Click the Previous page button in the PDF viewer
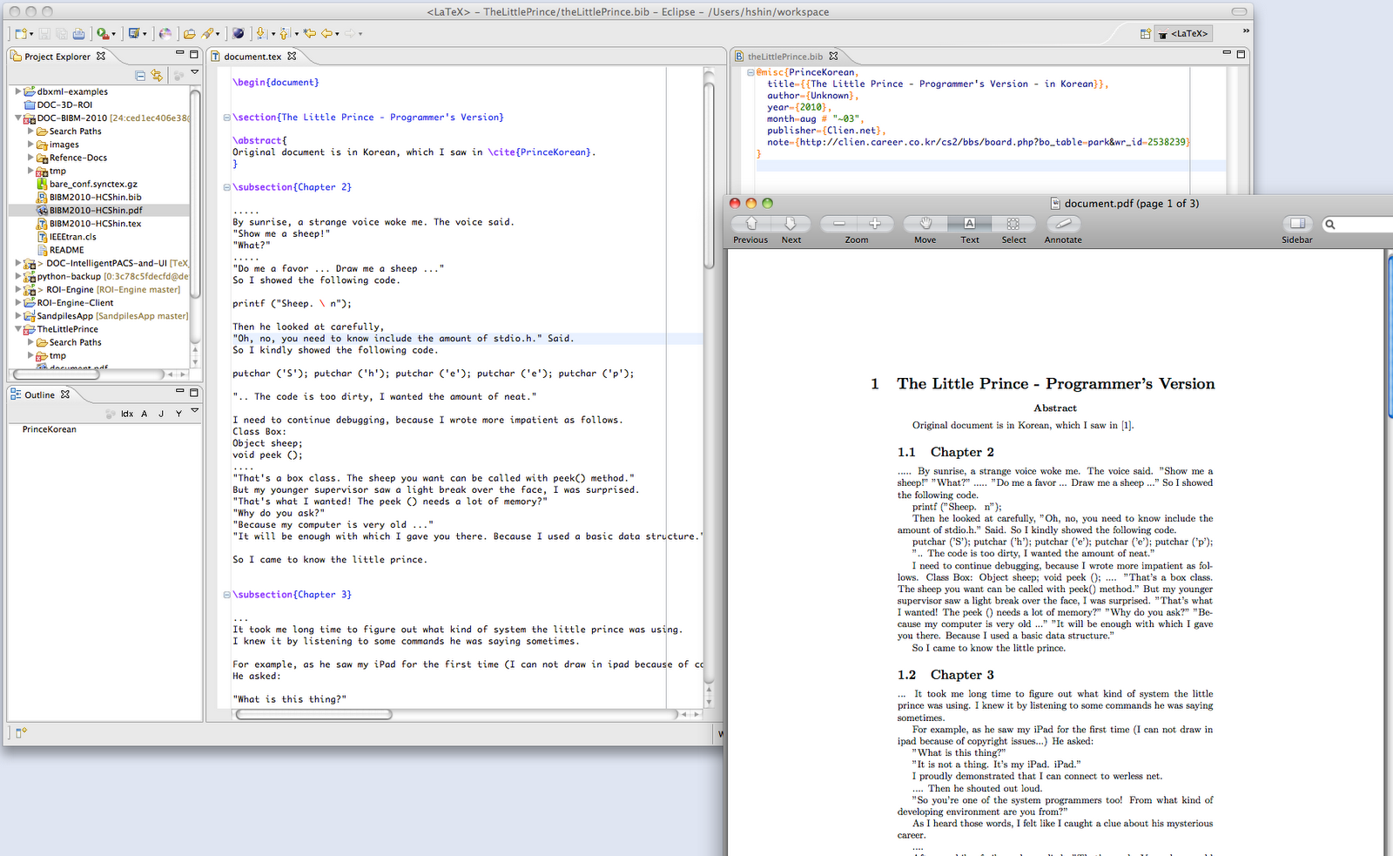 [x=750, y=225]
